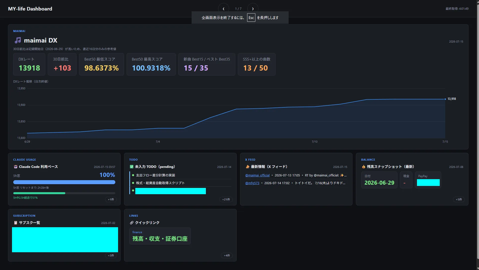Click the 100% usage value
Image resolution: width=479 pixels, height=270 pixels.
(107, 175)
